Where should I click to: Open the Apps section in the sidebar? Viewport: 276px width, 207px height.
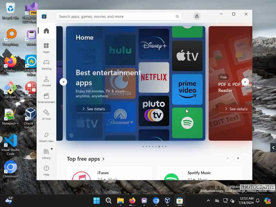[x=46, y=48]
